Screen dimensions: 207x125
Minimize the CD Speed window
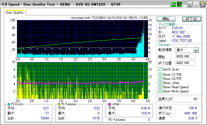[x=190, y=4]
